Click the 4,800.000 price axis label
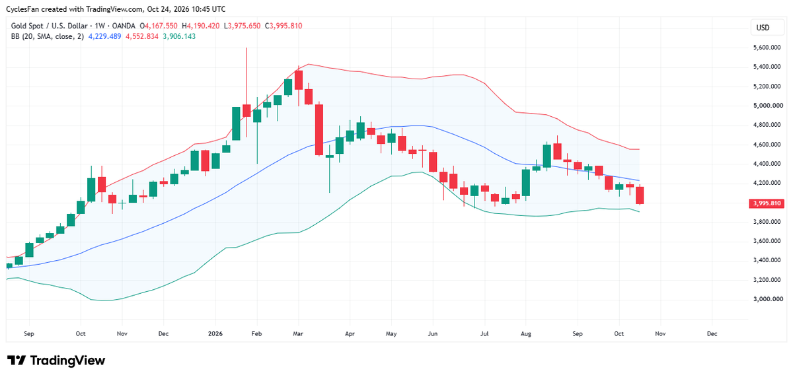 pyautogui.click(x=768, y=125)
